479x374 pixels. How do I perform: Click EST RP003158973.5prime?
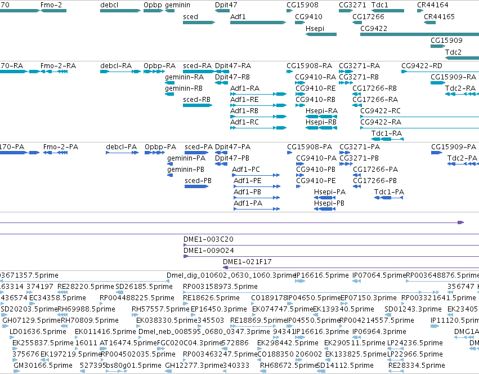[311, 292]
